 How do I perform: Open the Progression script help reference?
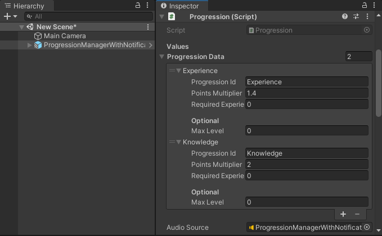click(x=345, y=16)
